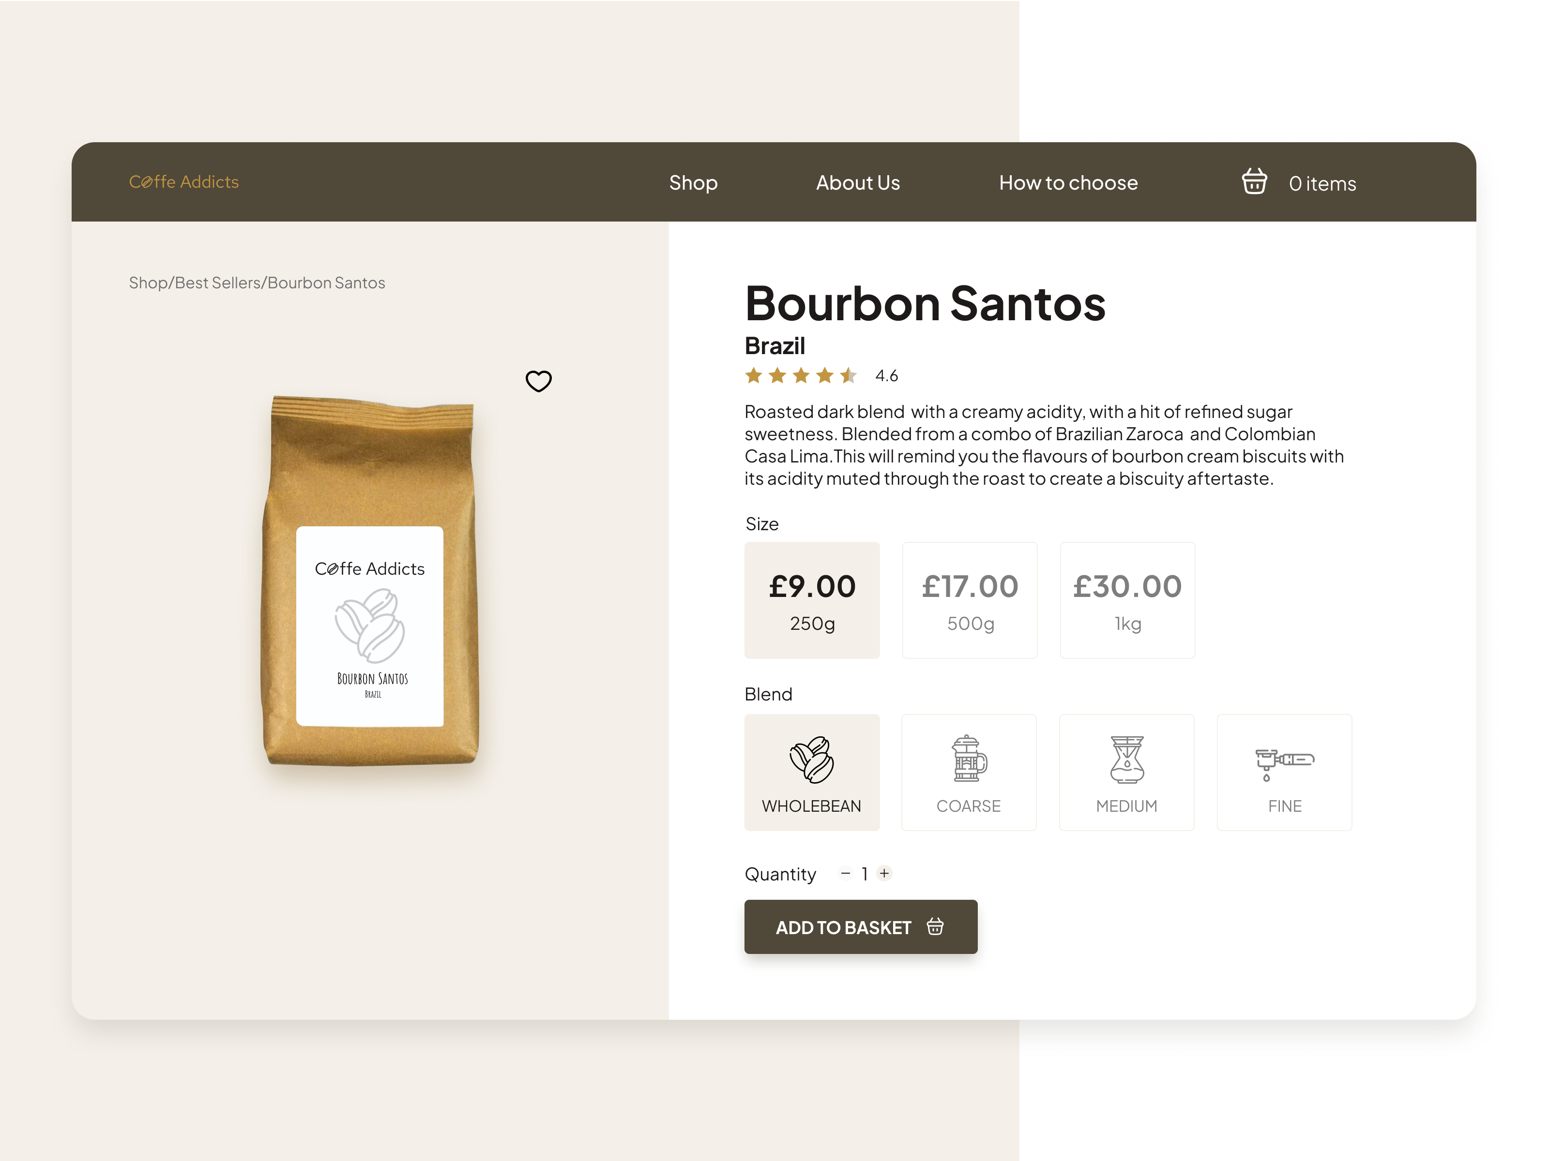Viewport: 1549px width, 1161px height.
Task: Choose the Coarse French press blend
Action: click(969, 772)
